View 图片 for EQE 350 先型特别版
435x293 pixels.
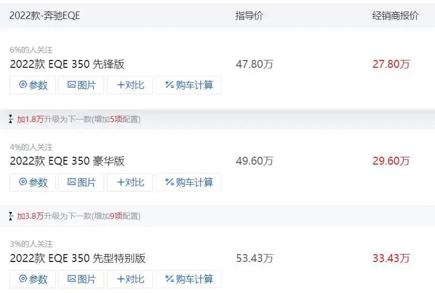[x=82, y=279]
